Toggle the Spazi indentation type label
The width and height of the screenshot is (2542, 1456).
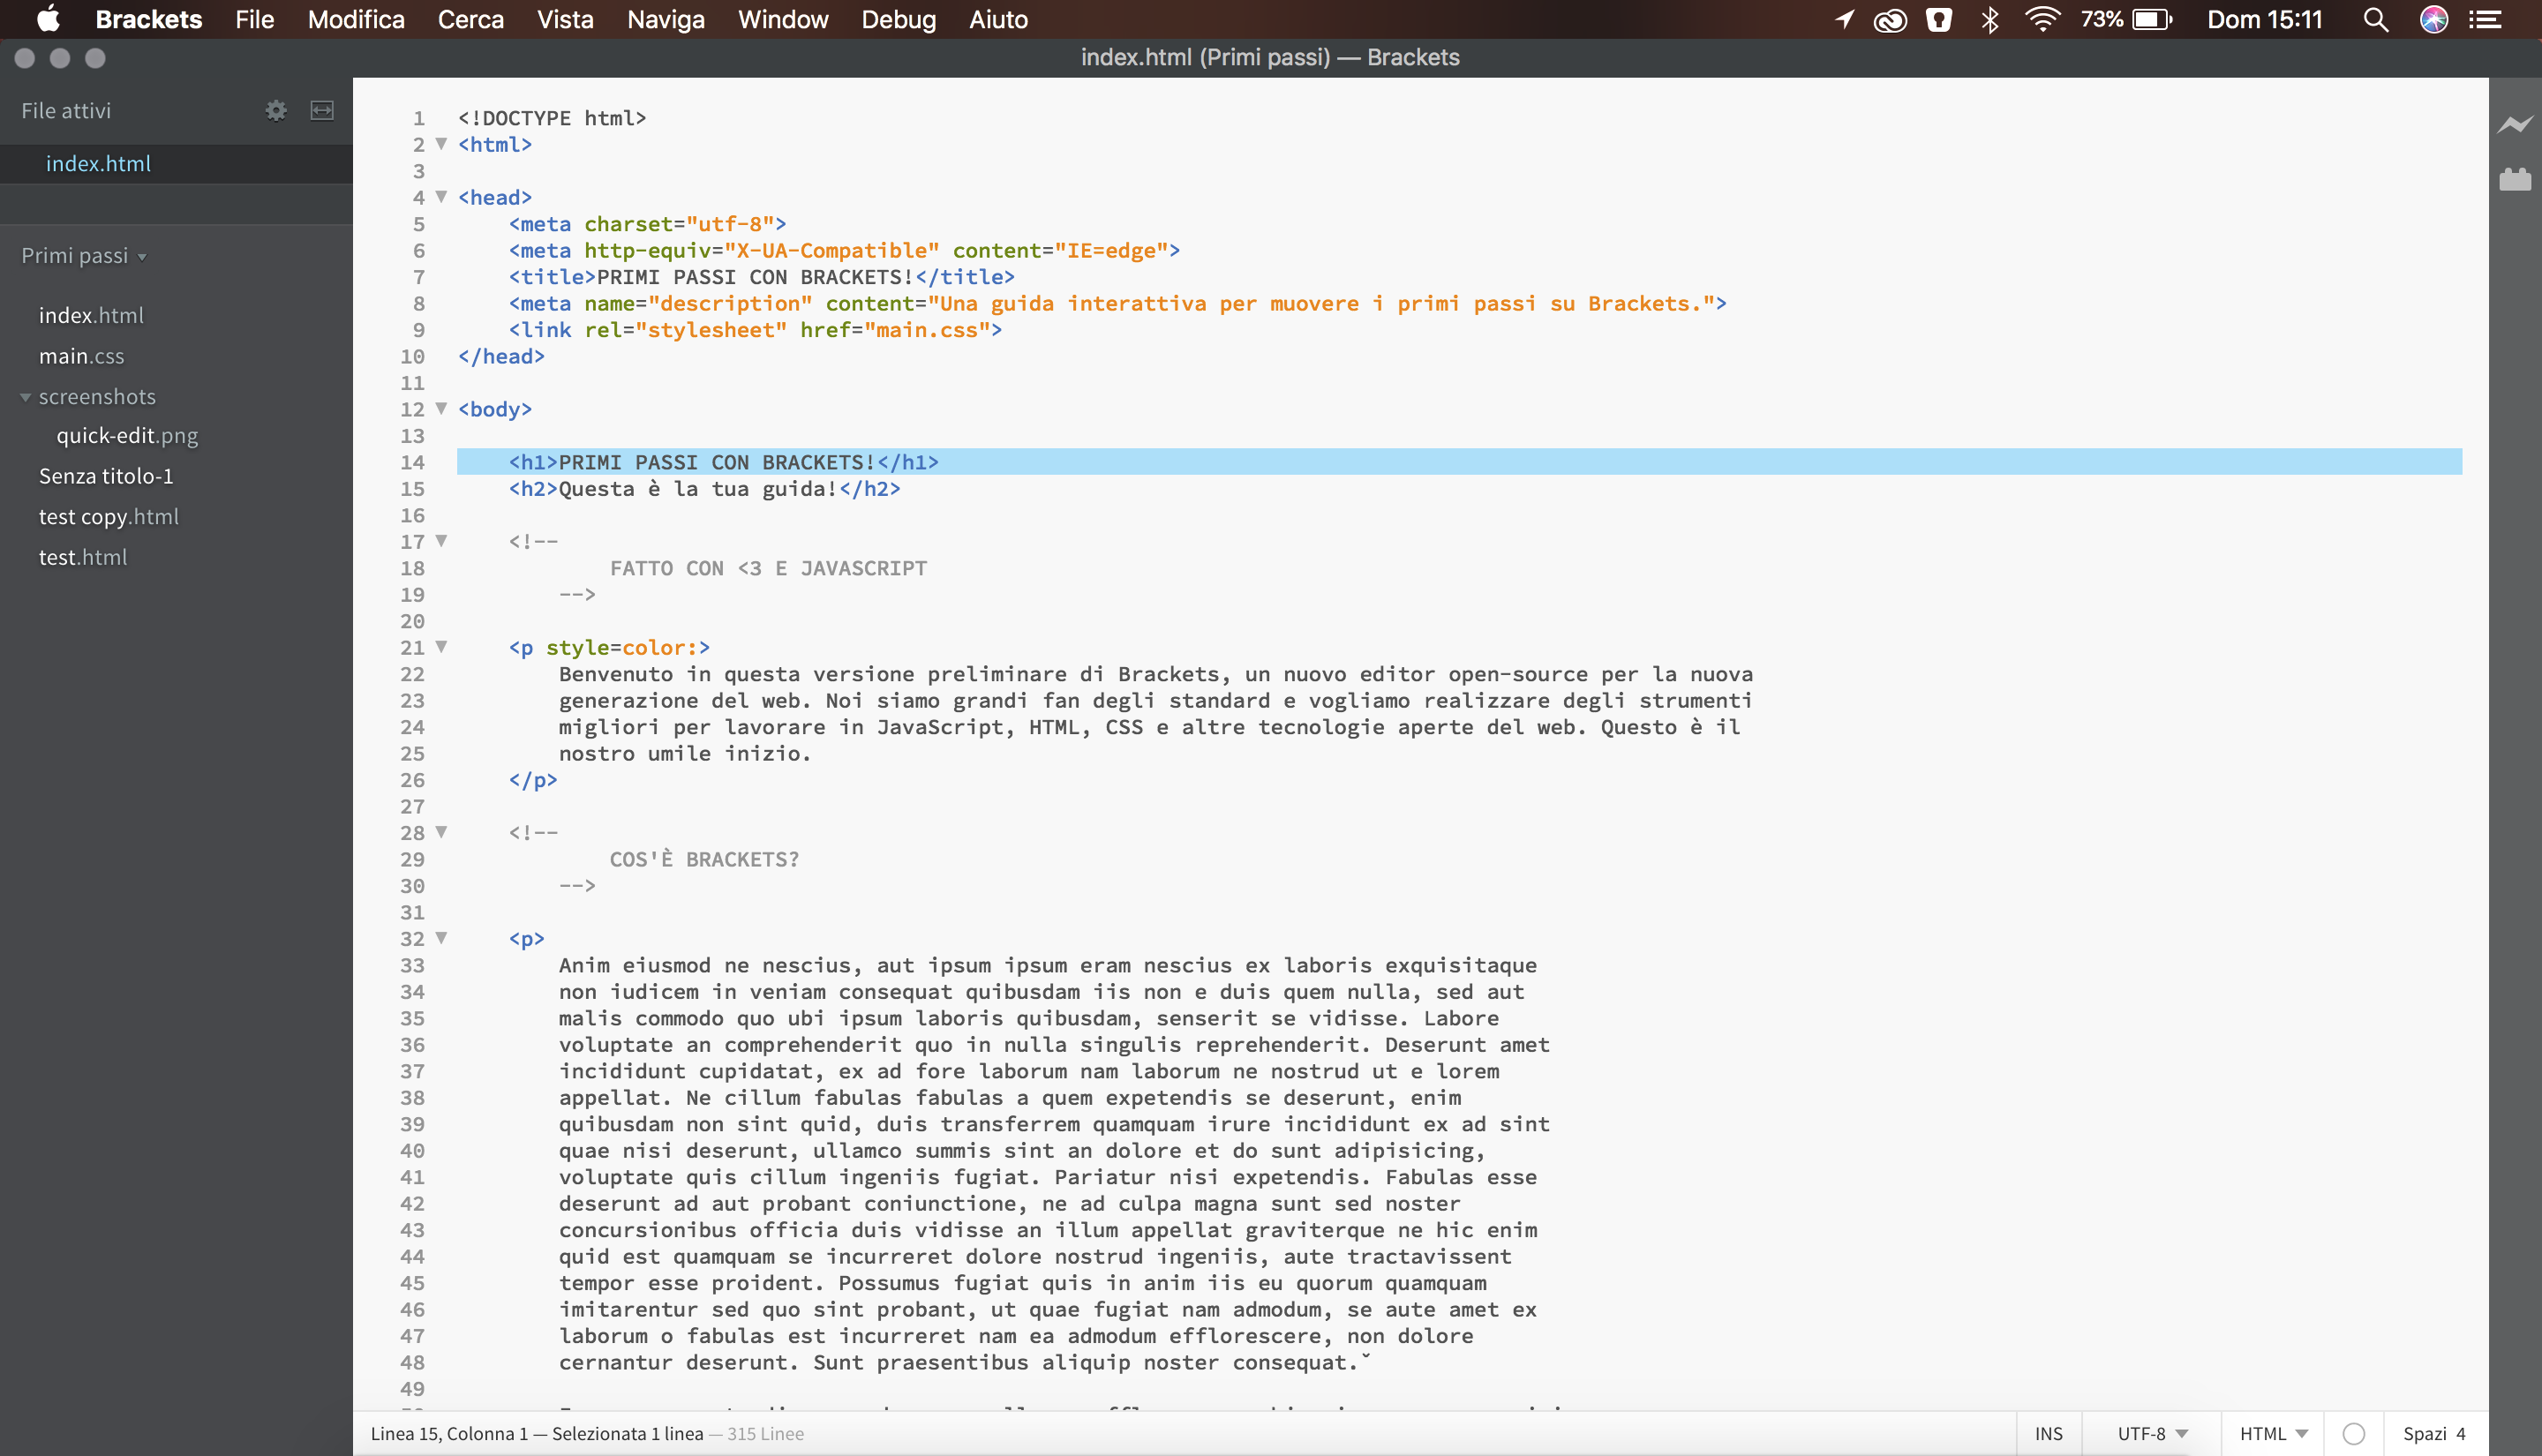(x=2423, y=1433)
